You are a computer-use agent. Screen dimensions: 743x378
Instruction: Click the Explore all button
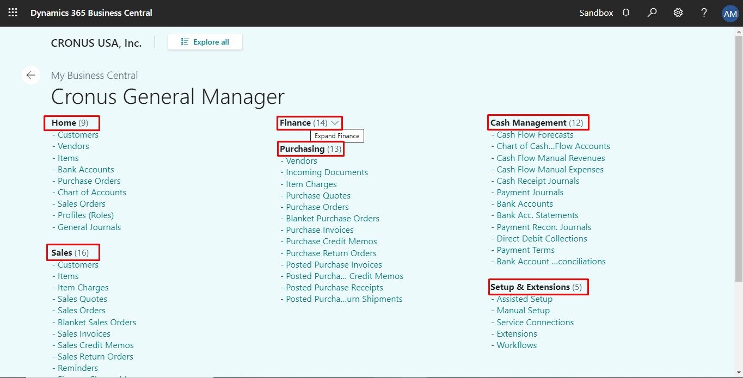point(205,42)
